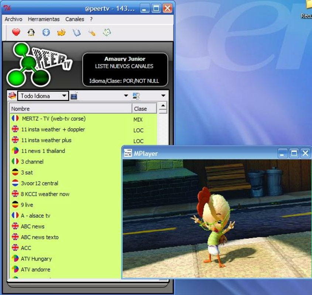Expand the TV category dropdown arrow
Screen dimensions: 312x295
[126, 96]
